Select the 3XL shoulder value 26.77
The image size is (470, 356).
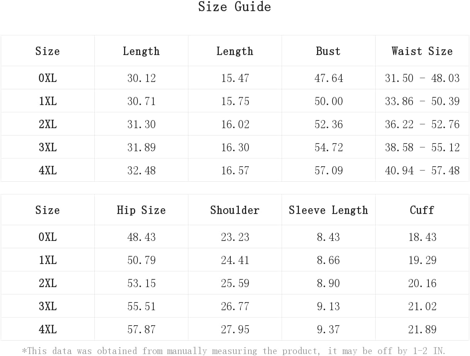pyautogui.click(x=235, y=306)
